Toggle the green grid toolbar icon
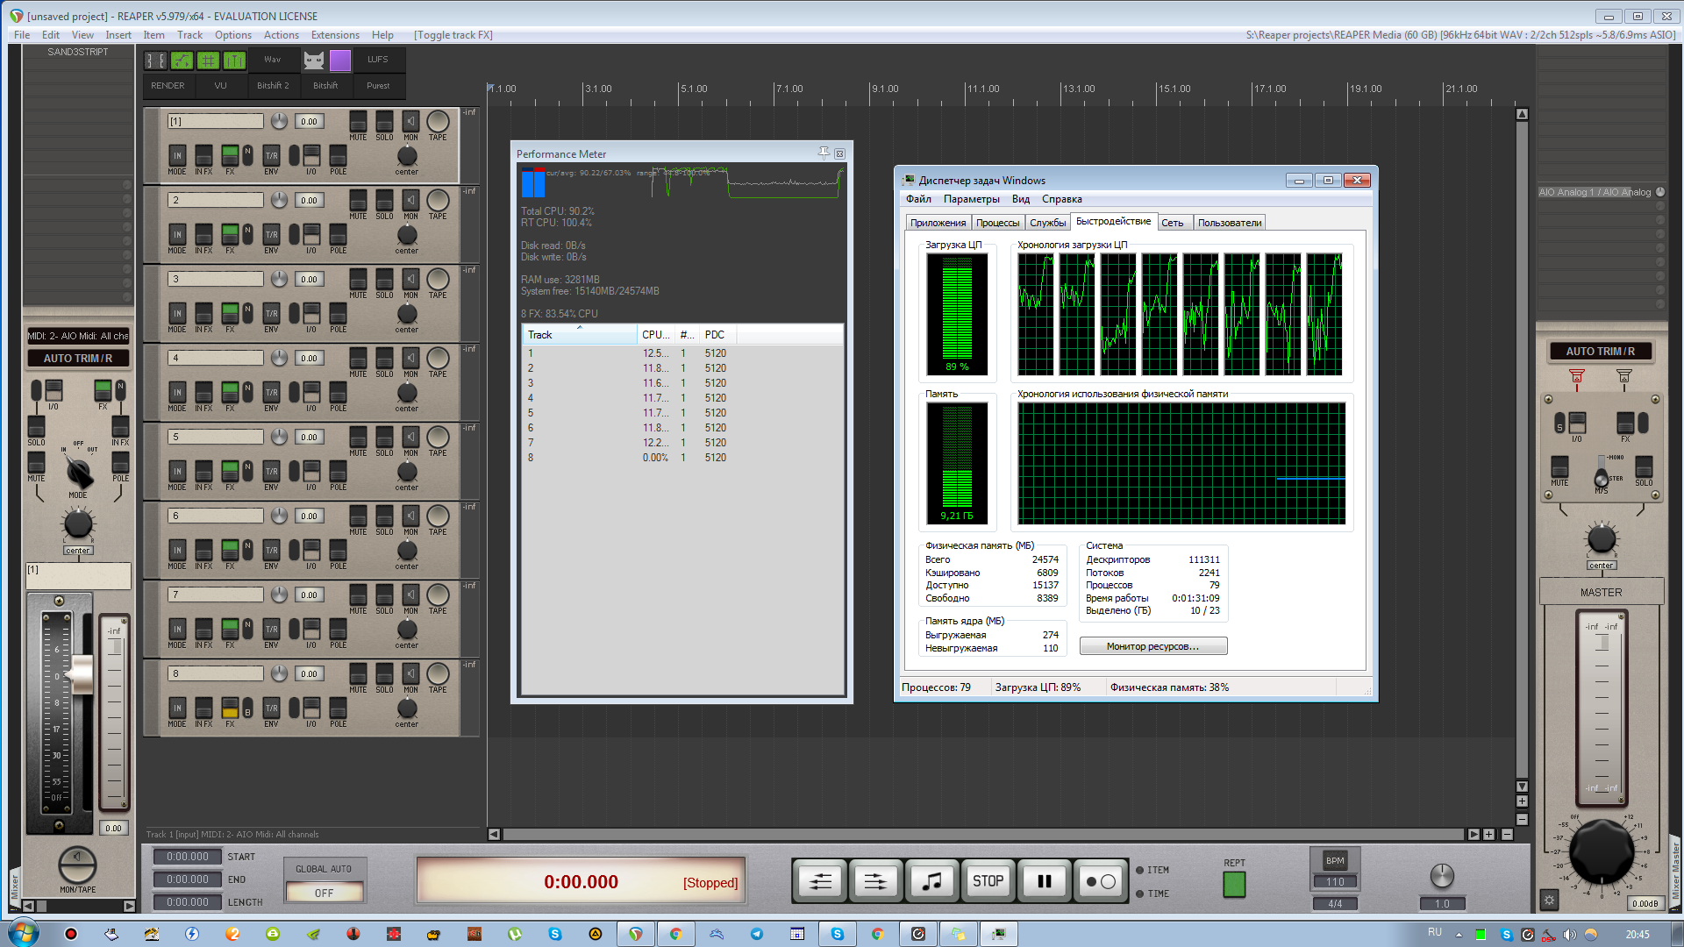 click(208, 60)
